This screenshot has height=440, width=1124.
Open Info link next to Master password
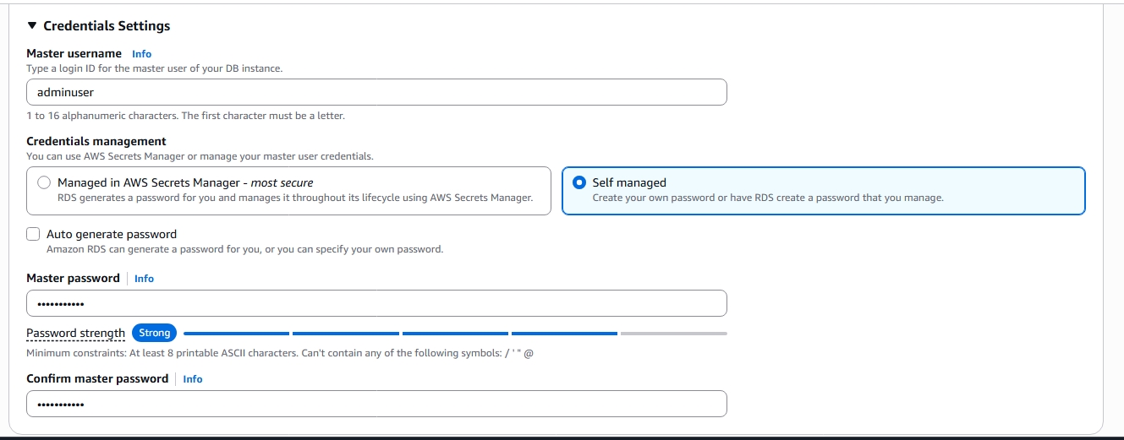coord(144,279)
